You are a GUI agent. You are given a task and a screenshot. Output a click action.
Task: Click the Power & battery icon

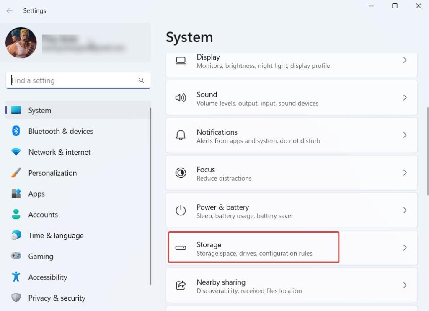point(181,210)
